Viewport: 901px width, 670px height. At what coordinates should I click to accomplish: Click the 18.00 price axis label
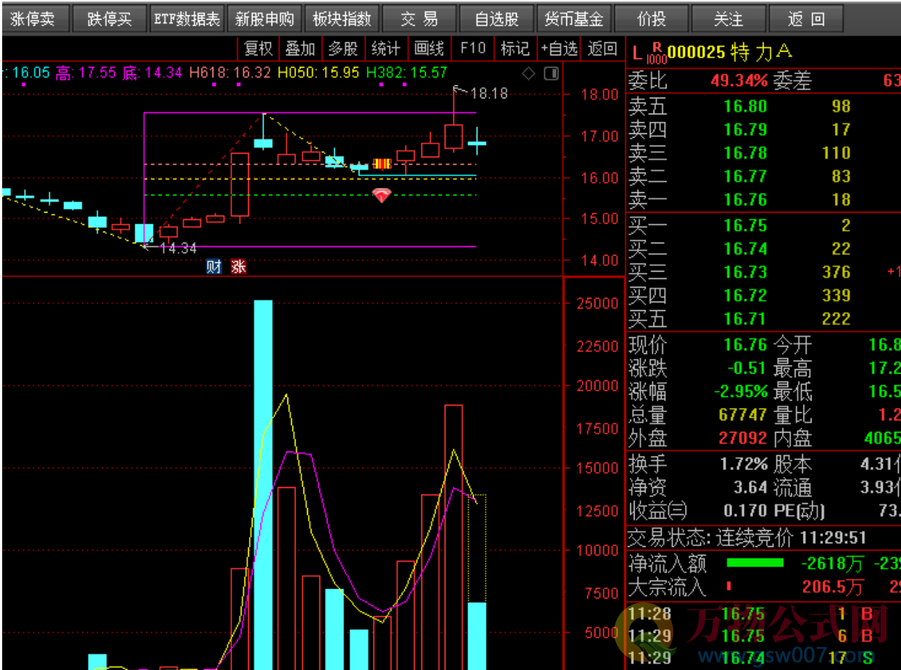[600, 95]
